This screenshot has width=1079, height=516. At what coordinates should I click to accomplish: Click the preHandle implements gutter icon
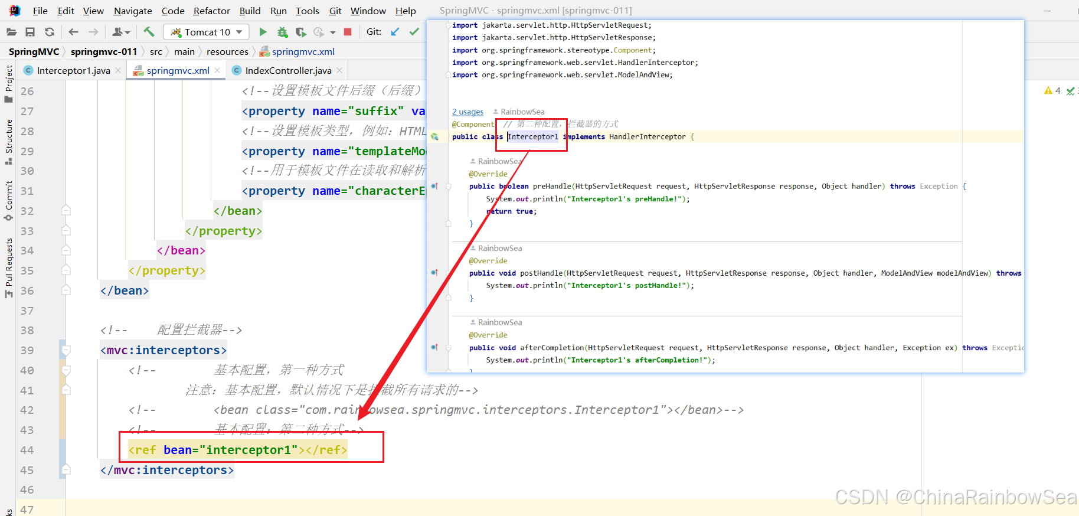coord(434,186)
